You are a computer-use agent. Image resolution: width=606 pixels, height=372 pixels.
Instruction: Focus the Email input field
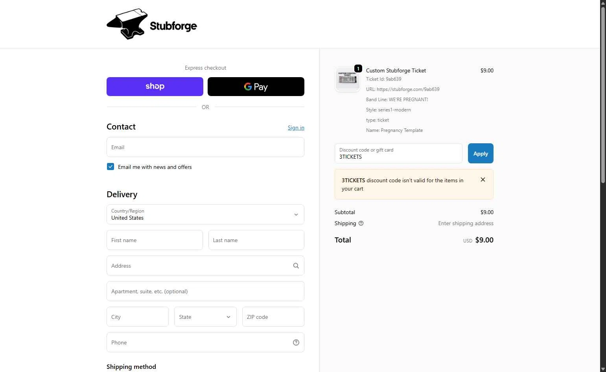click(205, 147)
